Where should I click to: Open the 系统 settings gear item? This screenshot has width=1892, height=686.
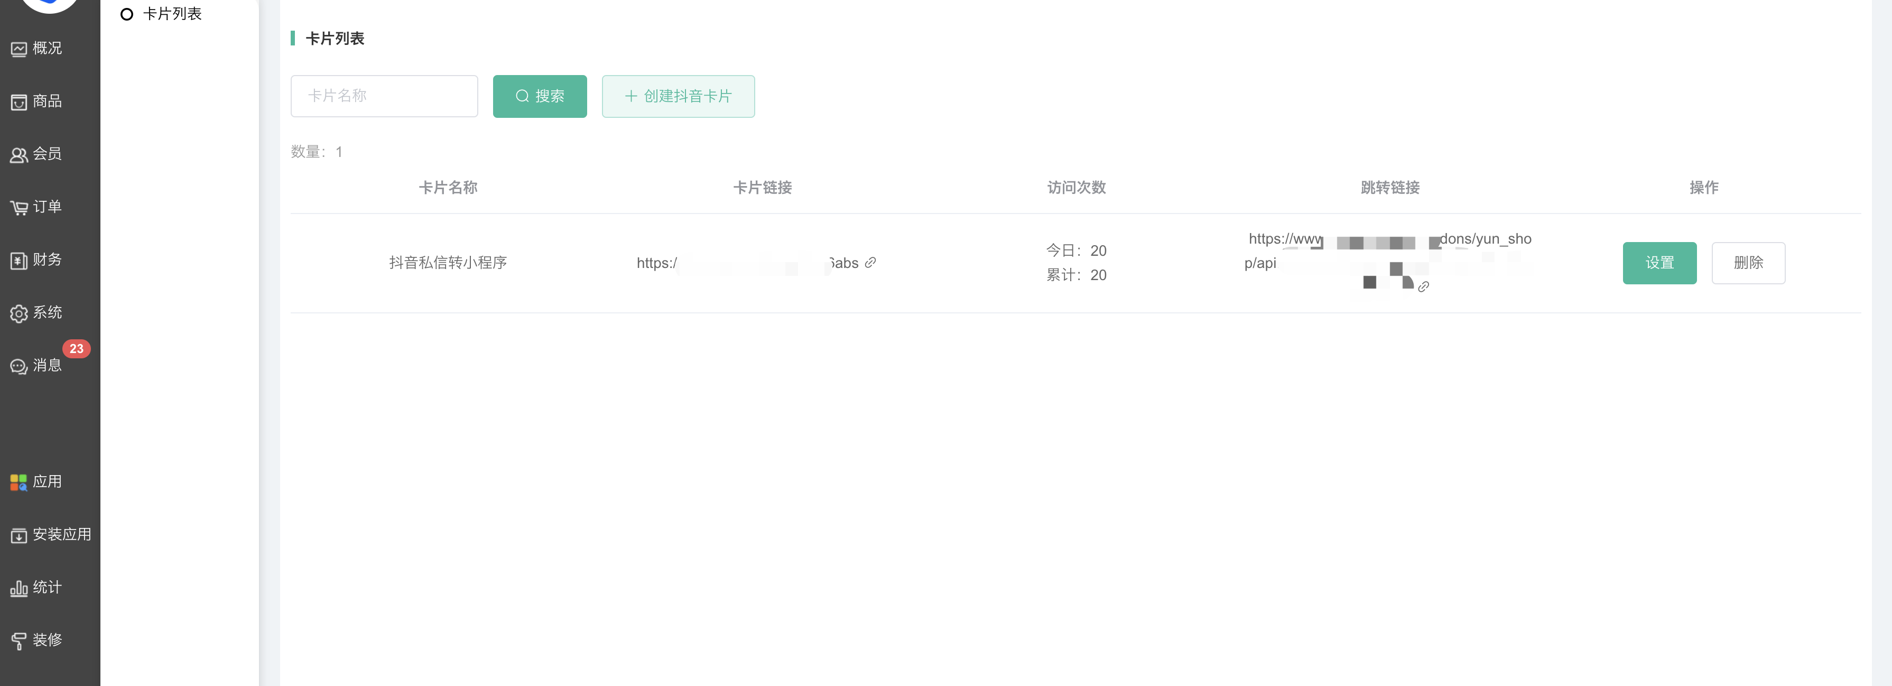[36, 313]
